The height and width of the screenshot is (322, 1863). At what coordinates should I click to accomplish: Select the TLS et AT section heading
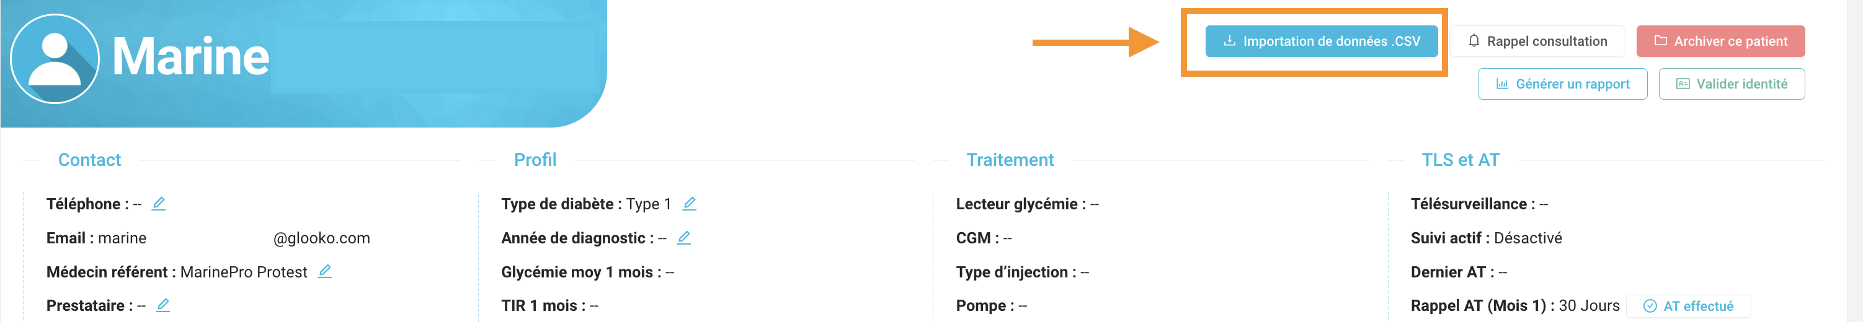point(1460,160)
